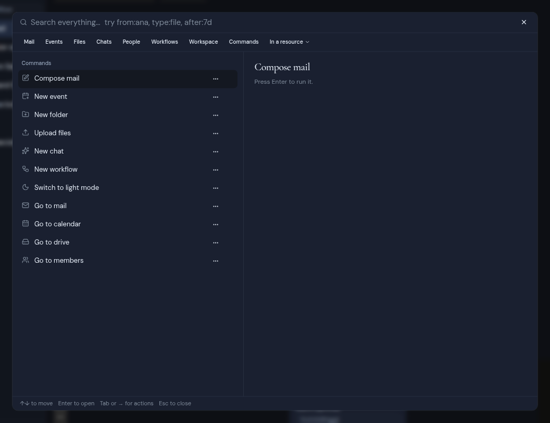The height and width of the screenshot is (423, 550).
Task: Open actions menu for Go to calendar
Action: (x=216, y=225)
